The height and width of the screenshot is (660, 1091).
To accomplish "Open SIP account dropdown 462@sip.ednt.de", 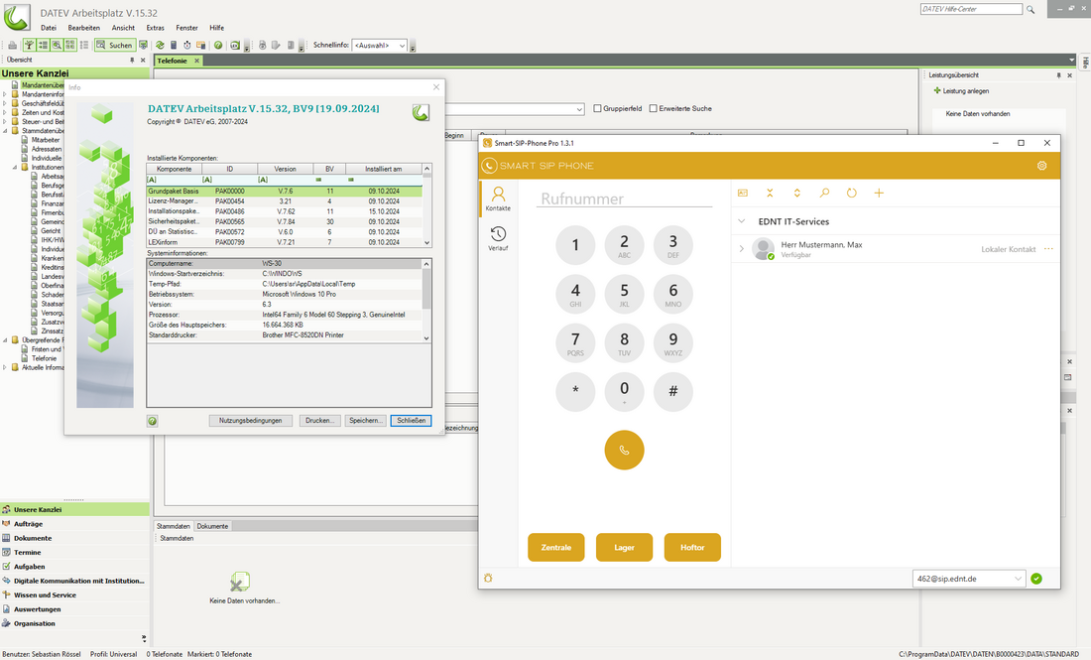I will (x=968, y=578).
